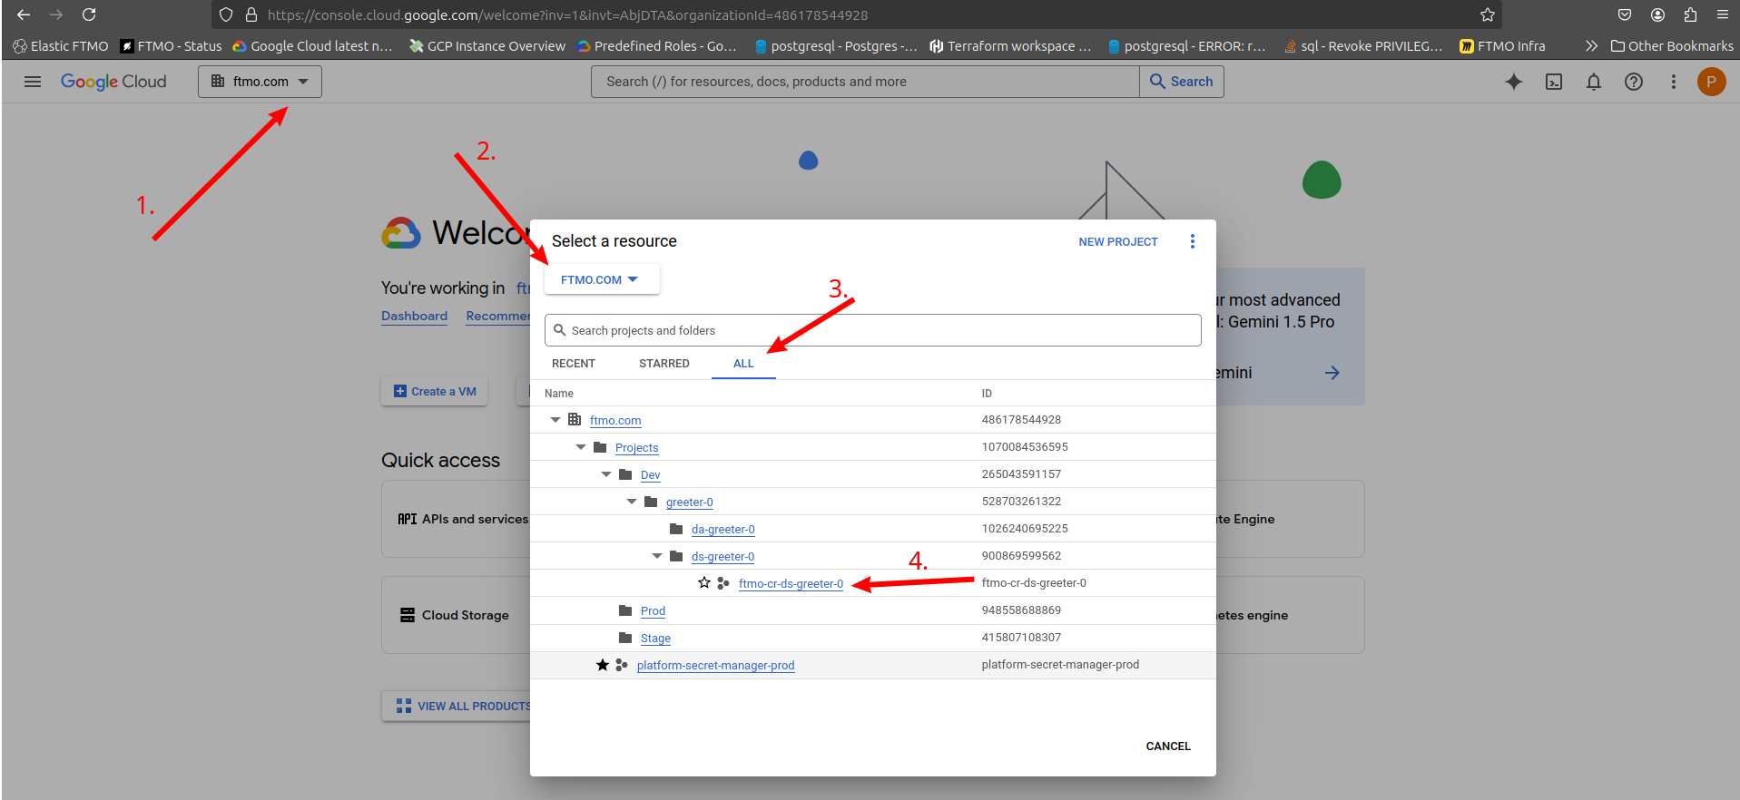Reload the page with browser refresh button
Screen dimensions: 1740x800
coord(89,15)
